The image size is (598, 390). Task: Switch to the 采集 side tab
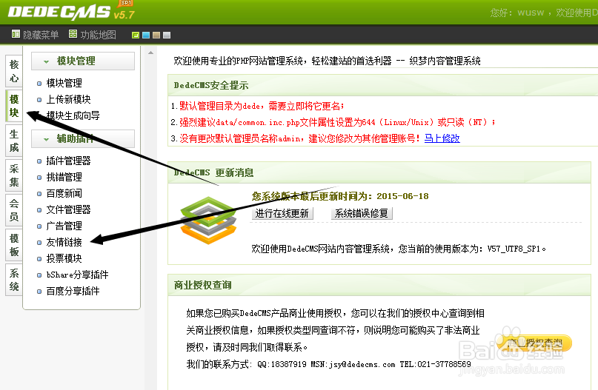click(14, 175)
